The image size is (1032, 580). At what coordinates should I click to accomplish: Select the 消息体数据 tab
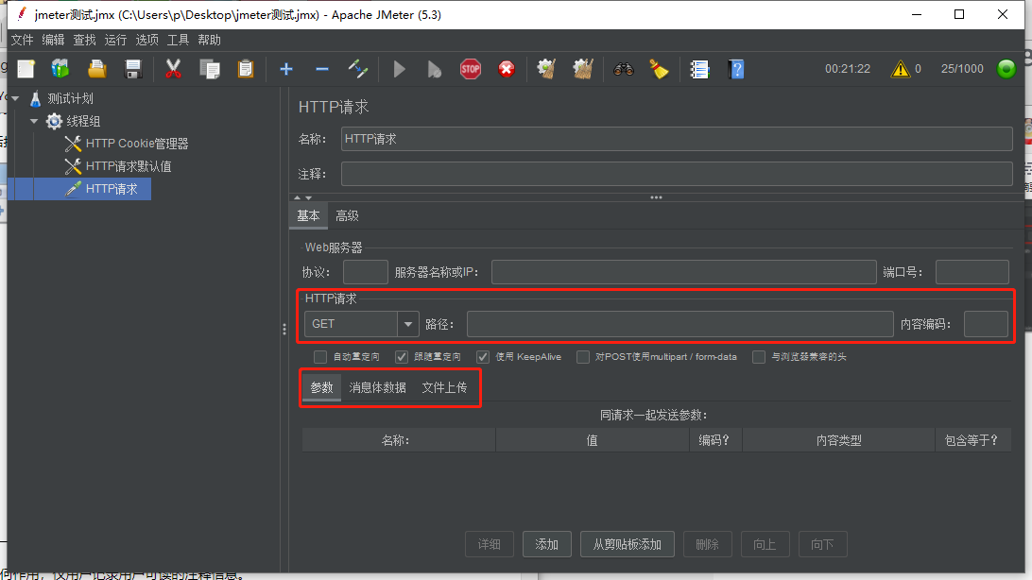pos(377,387)
